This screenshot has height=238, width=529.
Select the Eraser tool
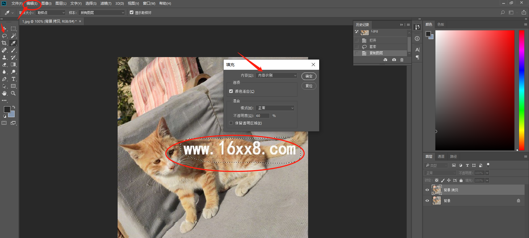4,65
